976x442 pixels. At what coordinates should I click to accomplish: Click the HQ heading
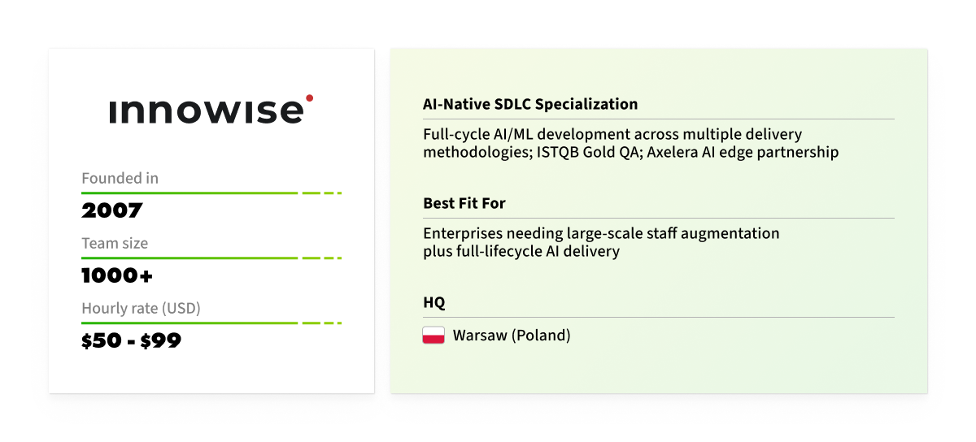pos(434,303)
